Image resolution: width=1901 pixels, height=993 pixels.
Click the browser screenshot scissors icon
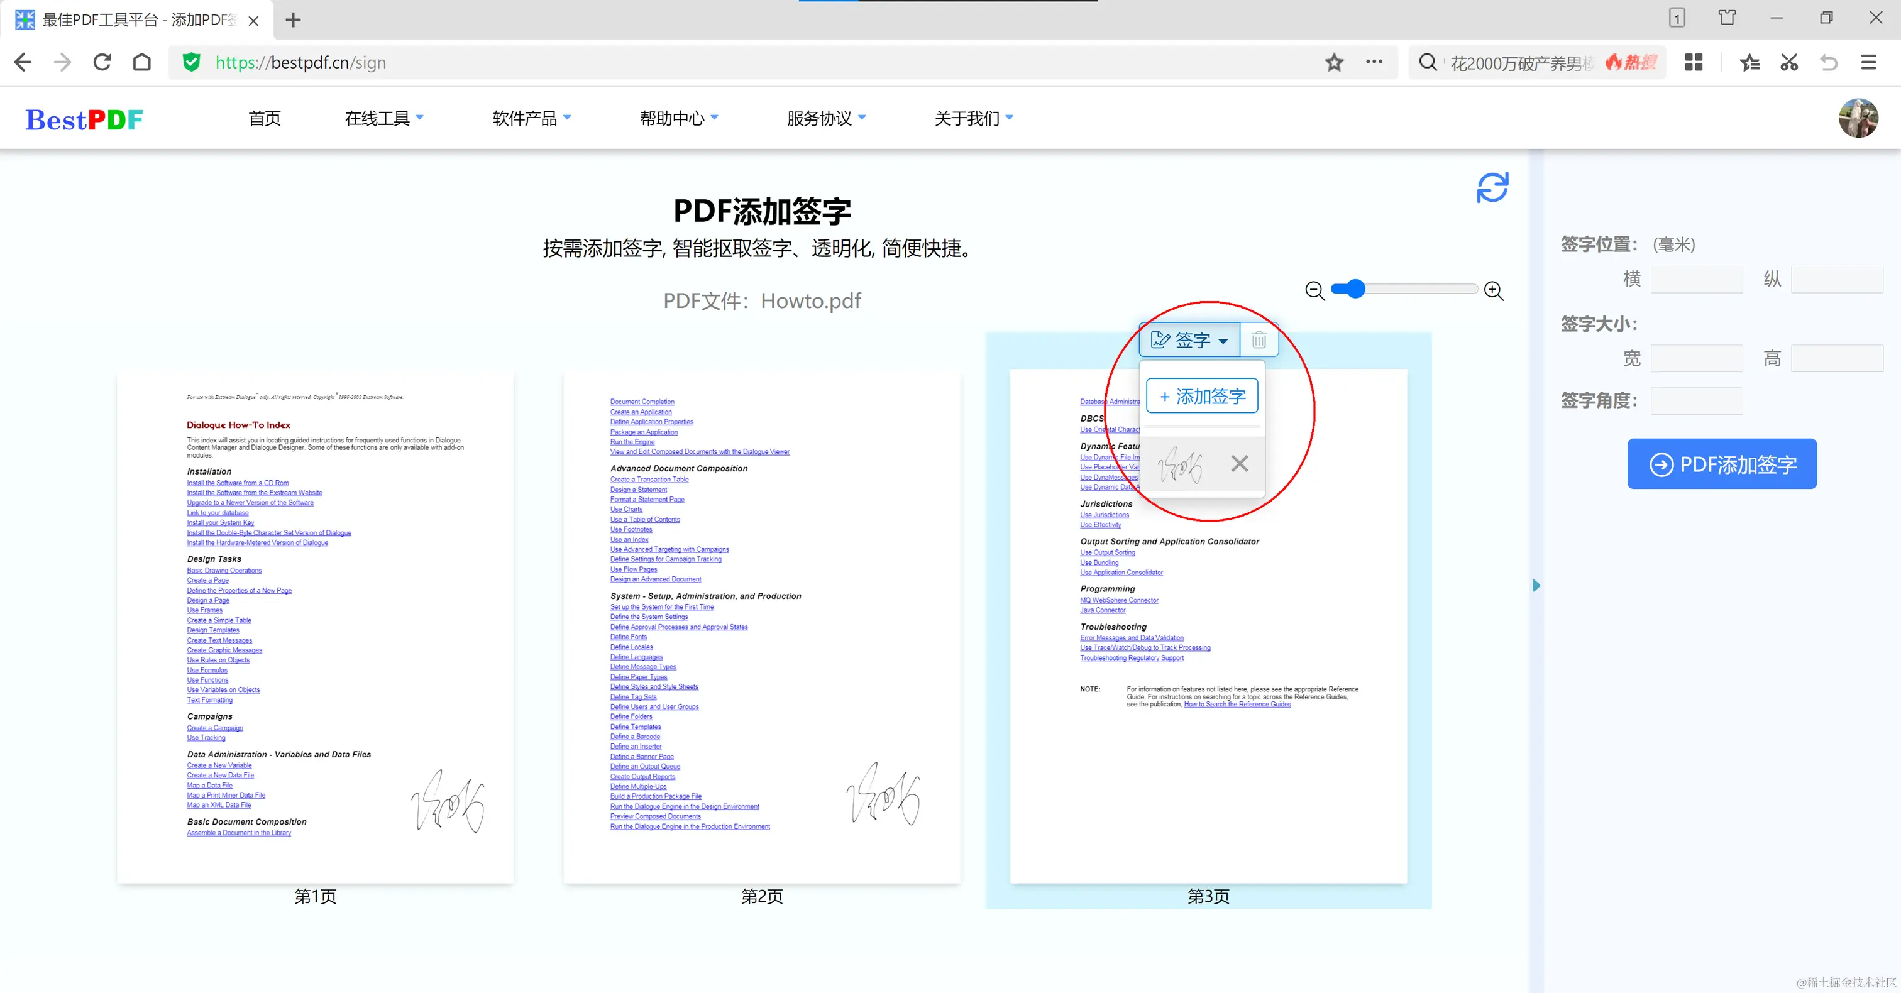click(x=1789, y=63)
